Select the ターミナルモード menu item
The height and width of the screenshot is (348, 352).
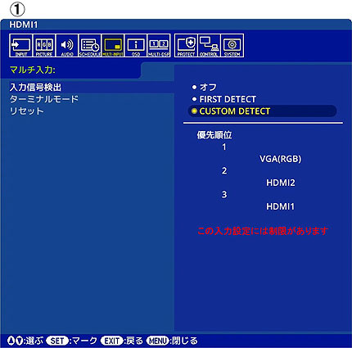click(44, 99)
